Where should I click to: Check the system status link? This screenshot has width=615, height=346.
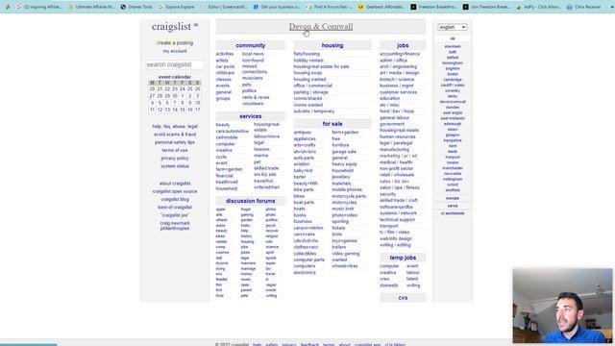pos(175,166)
